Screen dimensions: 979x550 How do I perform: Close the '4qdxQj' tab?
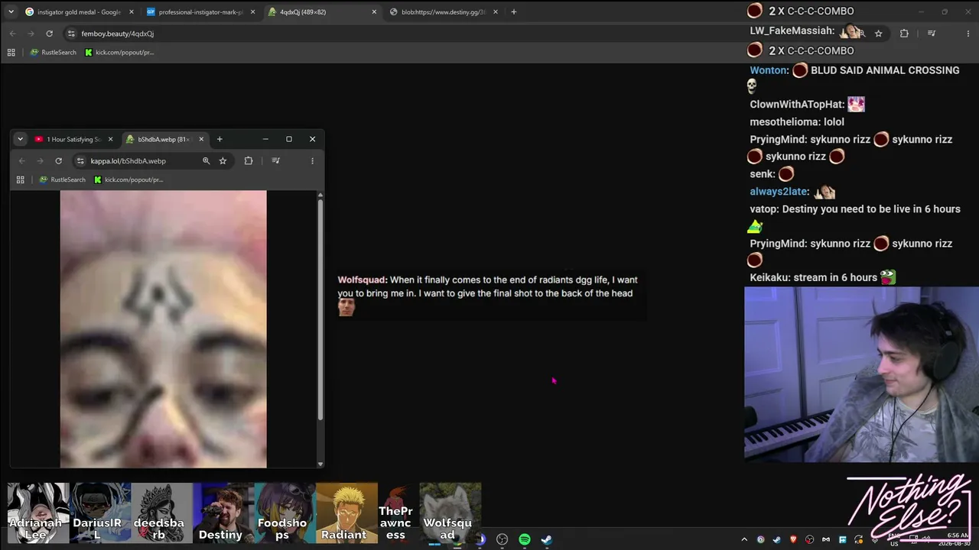pos(374,12)
